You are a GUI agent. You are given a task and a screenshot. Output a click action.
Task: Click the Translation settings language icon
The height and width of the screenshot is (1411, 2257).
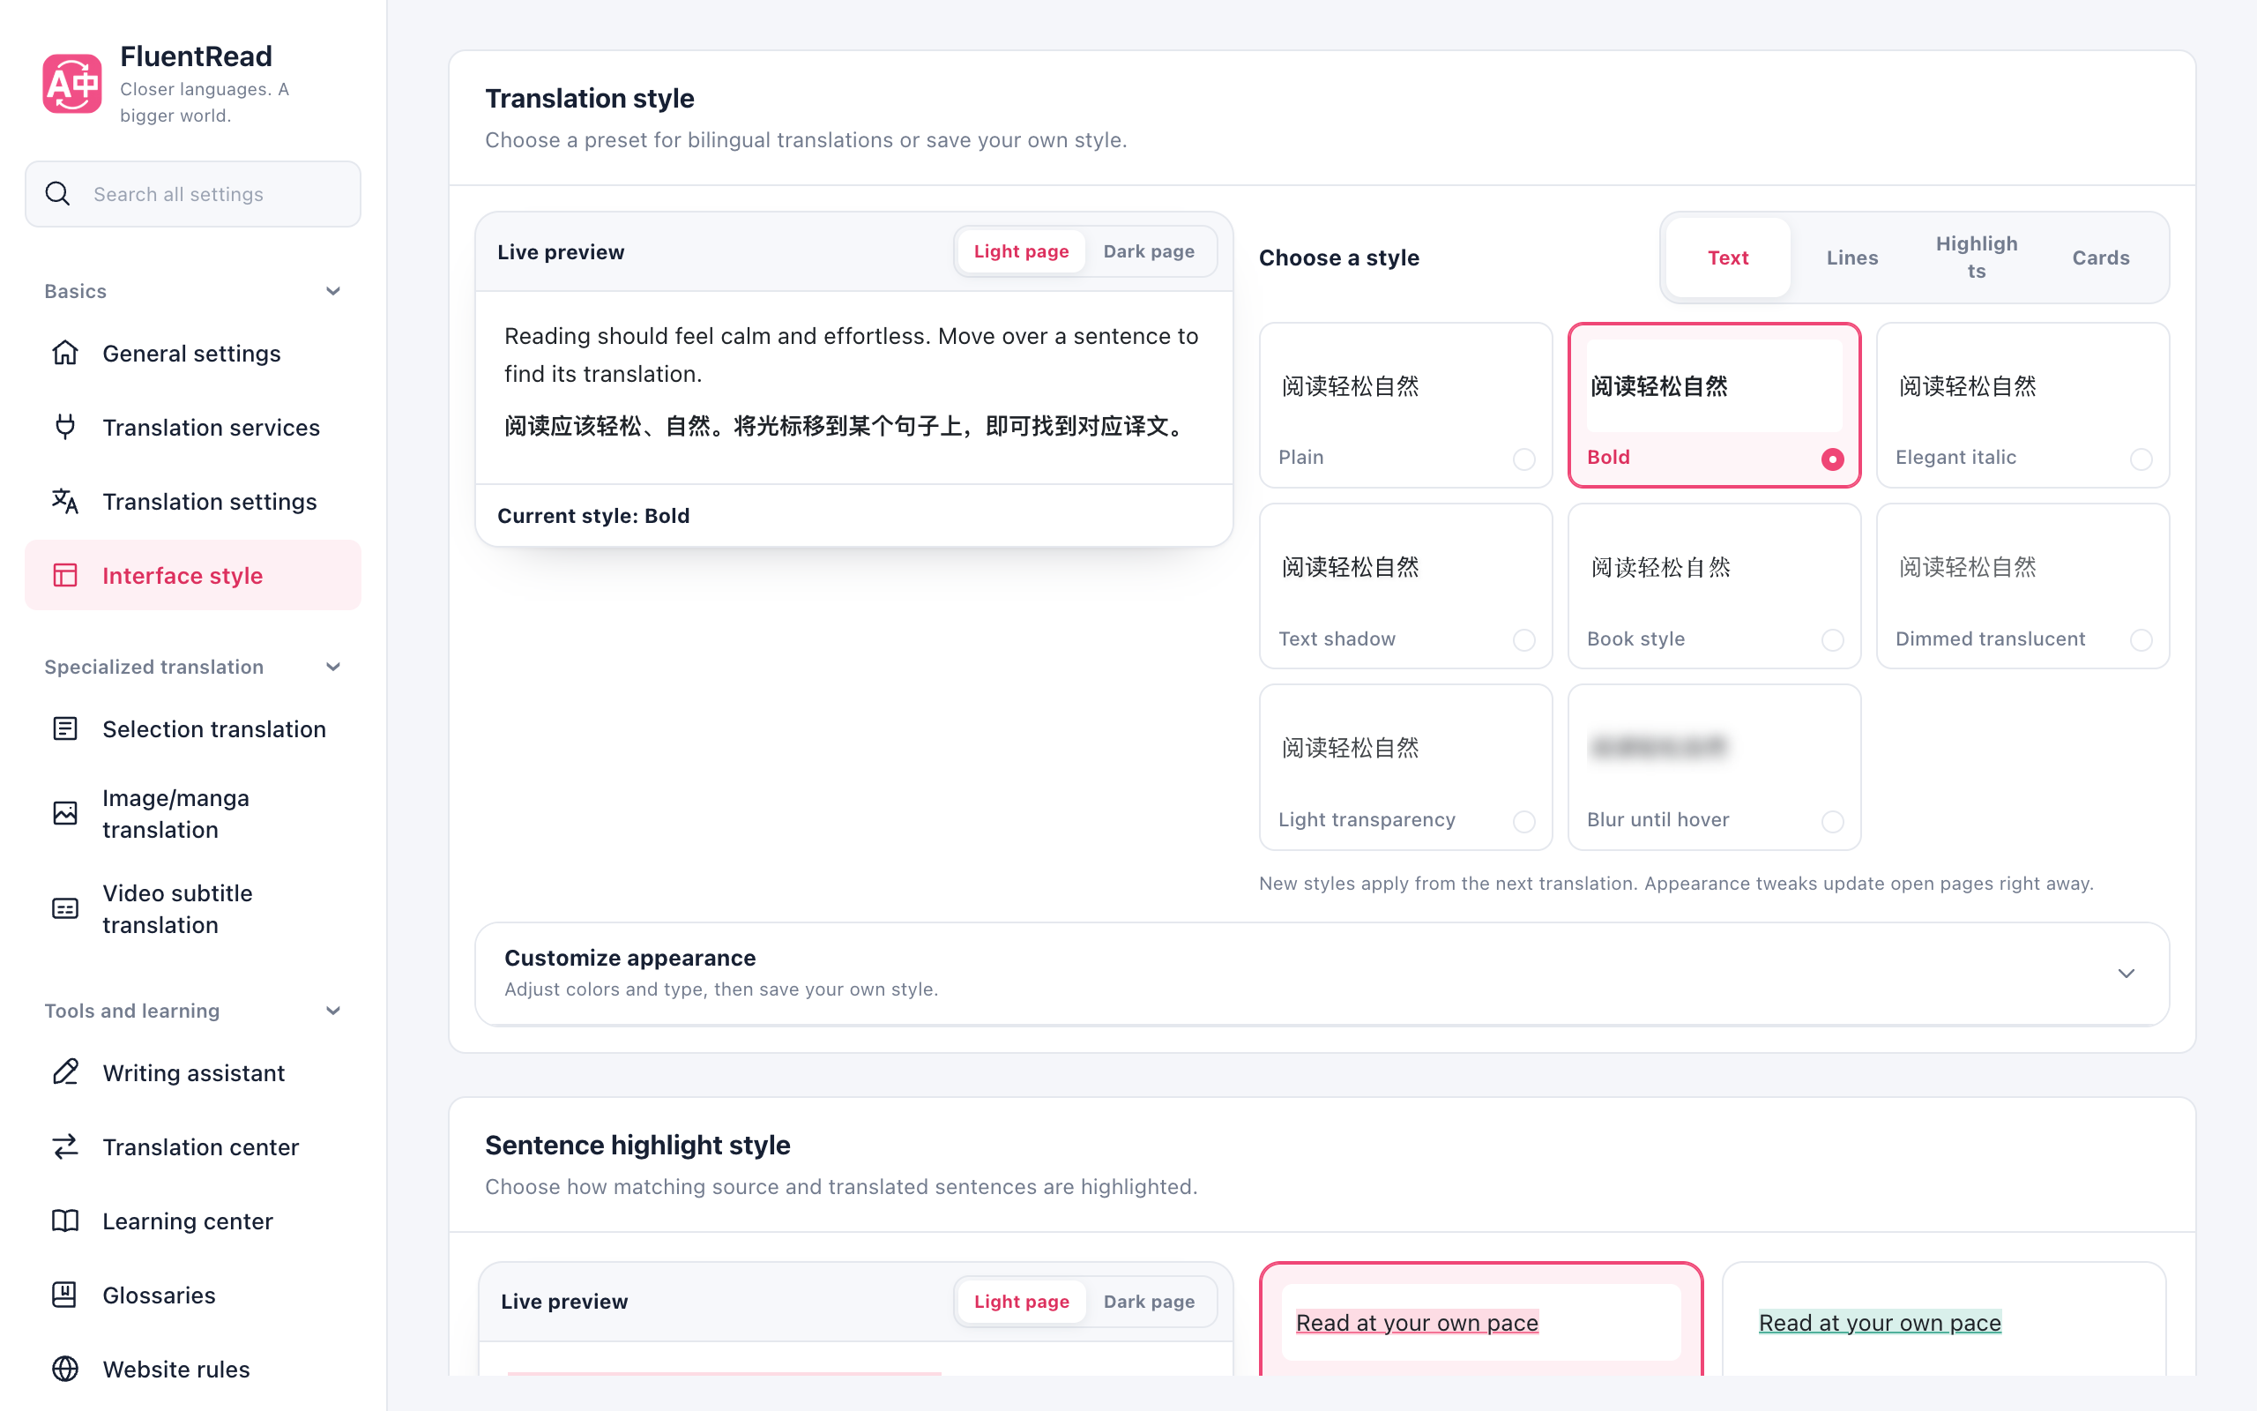(65, 501)
